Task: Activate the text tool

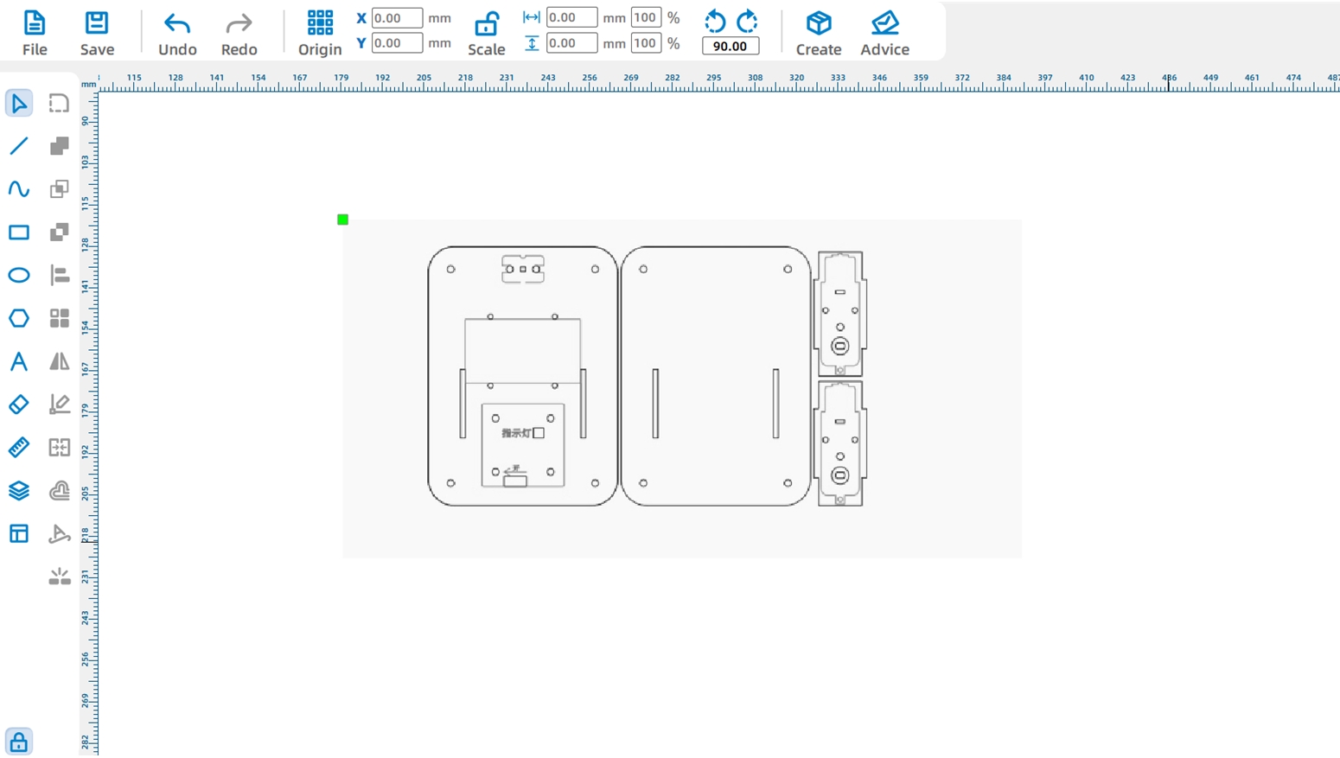Action: tap(19, 361)
